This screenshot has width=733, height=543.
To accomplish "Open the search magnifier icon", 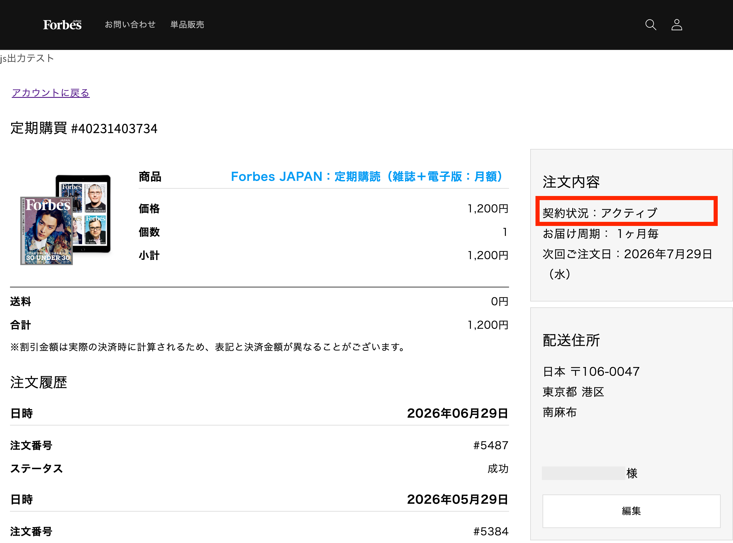I will coord(650,25).
